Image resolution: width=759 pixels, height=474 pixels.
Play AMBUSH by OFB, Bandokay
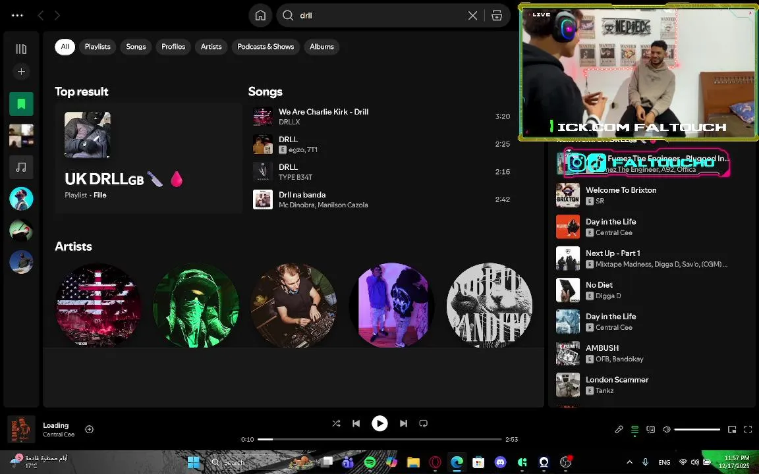654,354
